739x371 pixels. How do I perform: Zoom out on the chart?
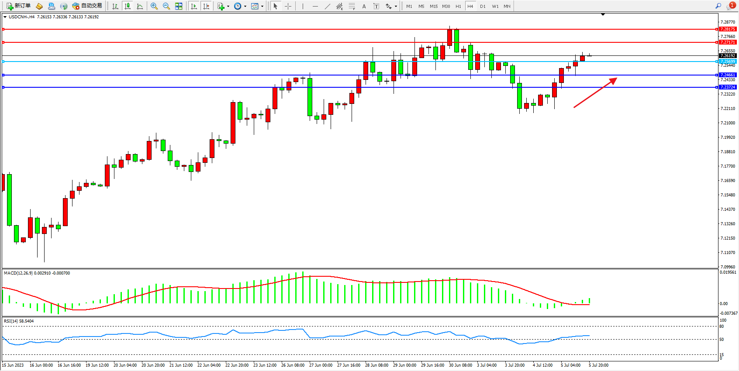pyautogui.click(x=166, y=6)
